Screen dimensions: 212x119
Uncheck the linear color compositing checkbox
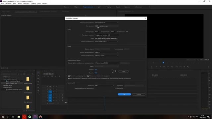pos(69,79)
